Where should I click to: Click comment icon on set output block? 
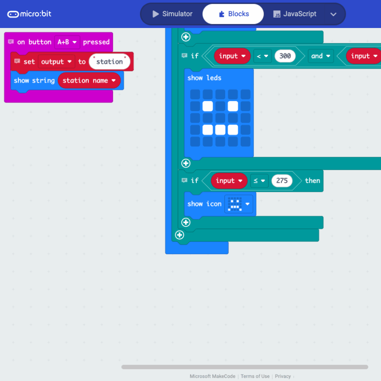17,61
